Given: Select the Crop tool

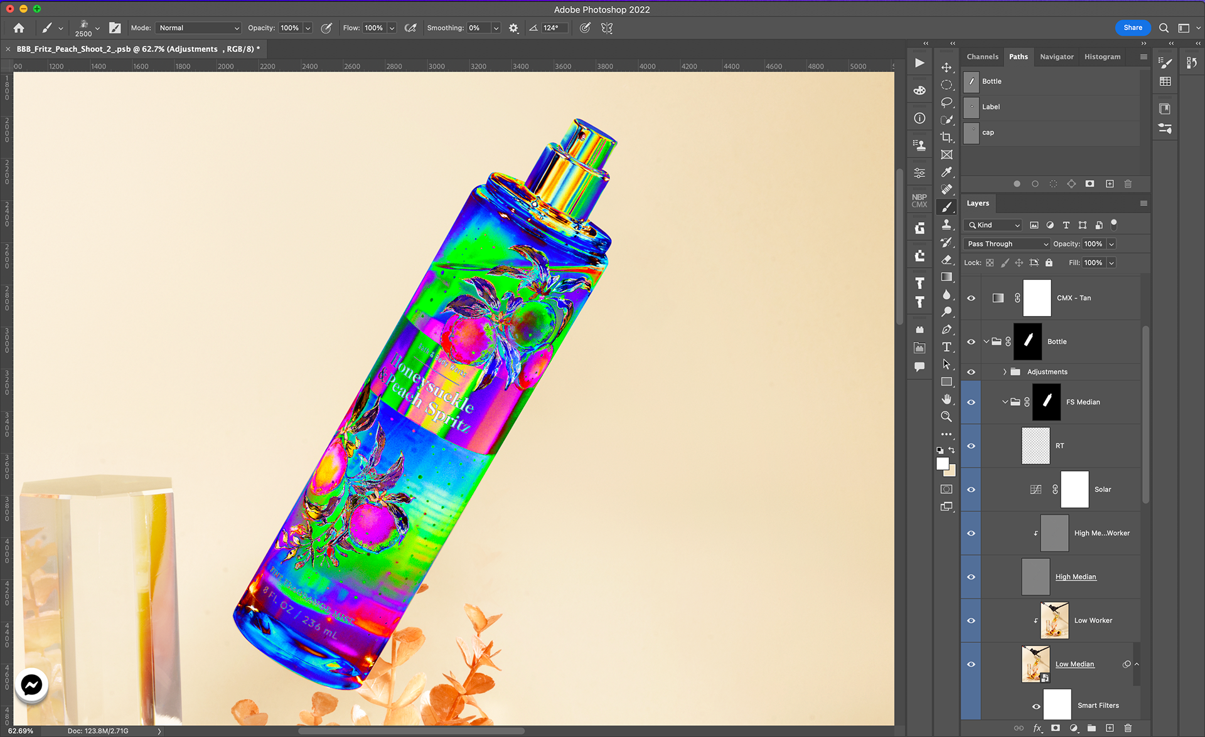Looking at the screenshot, I should pyautogui.click(x=946, y=137).
